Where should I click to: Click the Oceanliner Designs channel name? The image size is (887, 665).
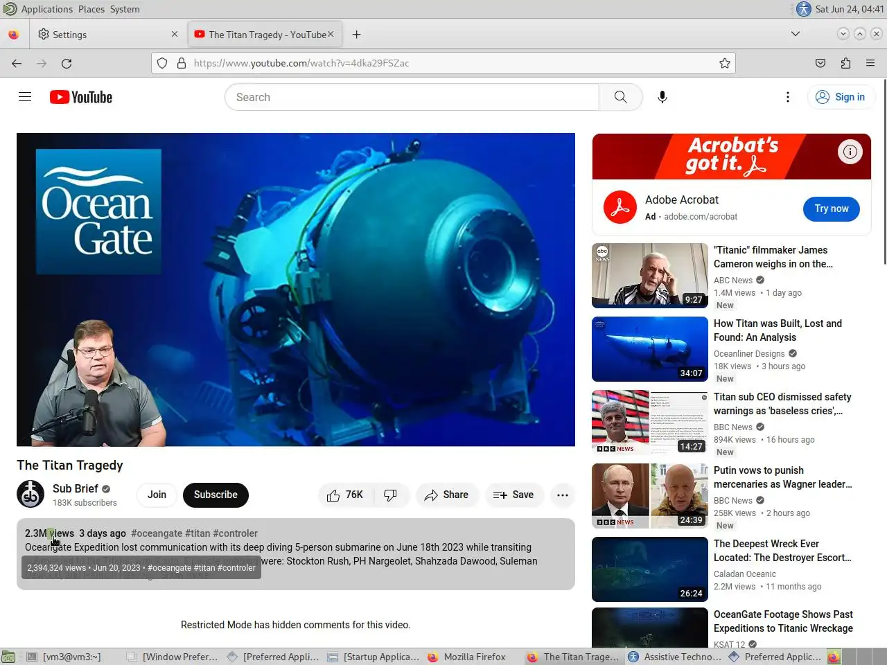(749, 353)
